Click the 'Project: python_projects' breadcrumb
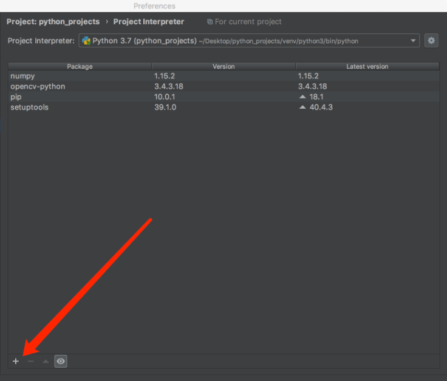This screenshot has width=447, height=381. click(x=53, y=21)
